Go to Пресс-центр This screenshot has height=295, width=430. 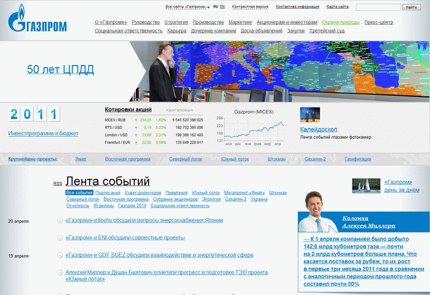(379, 22)
